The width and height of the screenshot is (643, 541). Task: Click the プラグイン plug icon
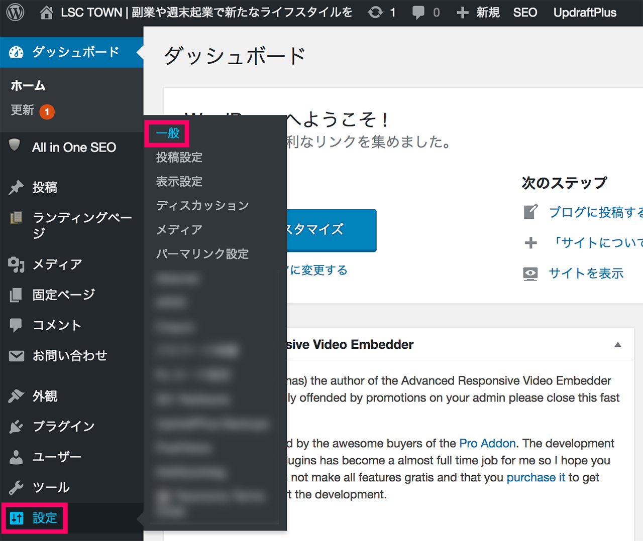coord(16,427)
